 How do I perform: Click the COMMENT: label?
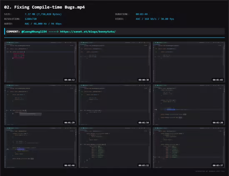point(13,32)
